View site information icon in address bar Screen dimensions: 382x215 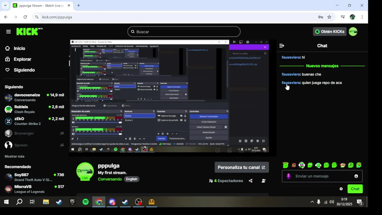point(36,17)
